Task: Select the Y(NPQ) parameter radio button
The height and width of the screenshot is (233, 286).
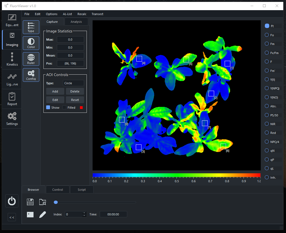Action: point(267,88)
